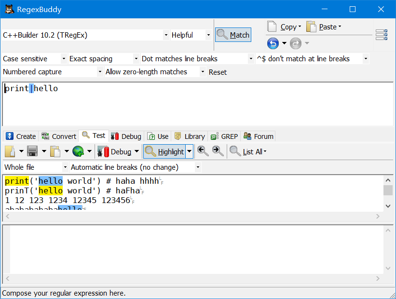Click the text '12345' in test text
Screen dimensions: 396x299
click(x=84, y=200)
